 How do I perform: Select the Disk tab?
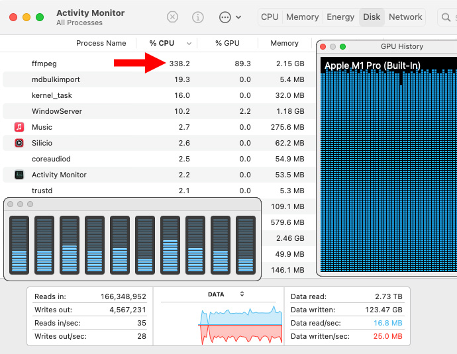pyautogui.click(x=372, y=17)
